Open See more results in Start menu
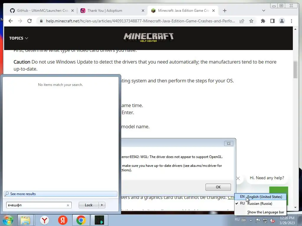The width and height of the screenshot is (302, 226). 60,194
